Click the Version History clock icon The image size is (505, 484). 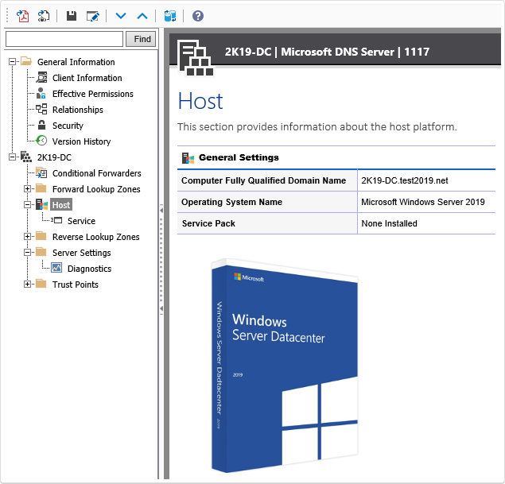[41, 141]
